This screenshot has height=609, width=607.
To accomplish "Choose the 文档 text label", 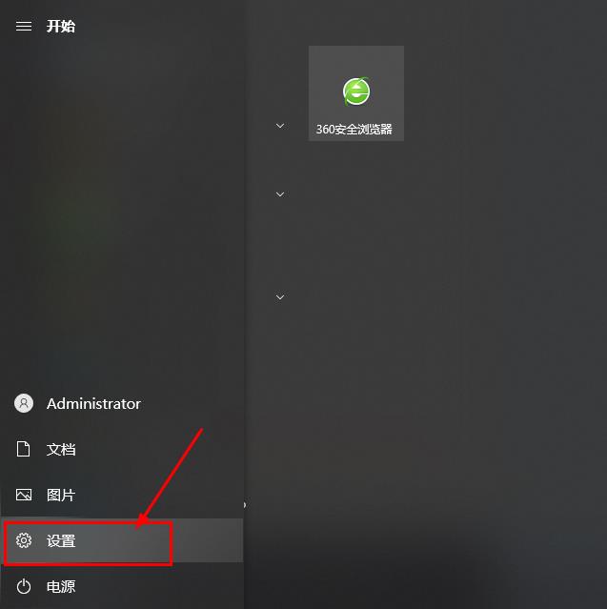I will [61, 450].
